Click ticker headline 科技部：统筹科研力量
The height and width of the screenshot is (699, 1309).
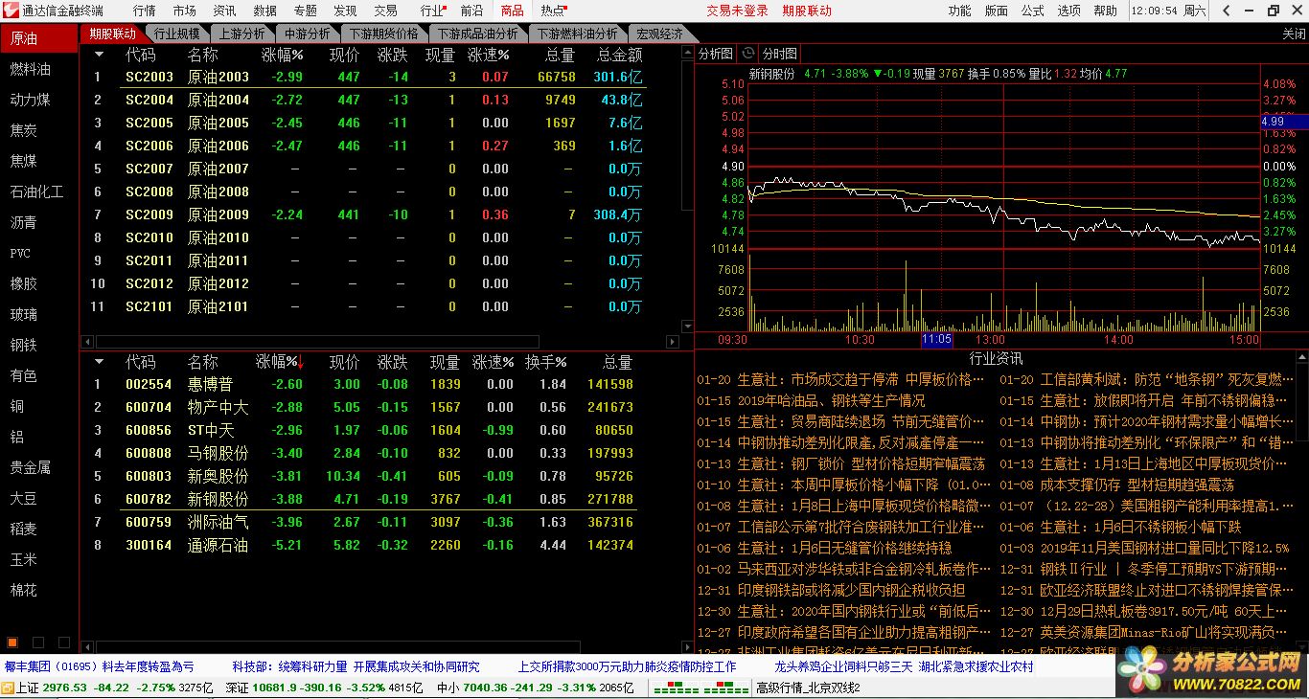pyautogui.click(x=289, y=666)
